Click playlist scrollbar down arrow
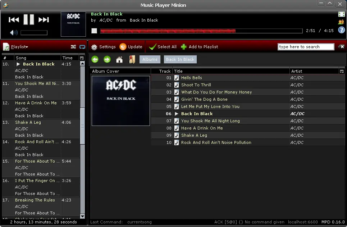347x227 pixels. click(x=82, y=216)
